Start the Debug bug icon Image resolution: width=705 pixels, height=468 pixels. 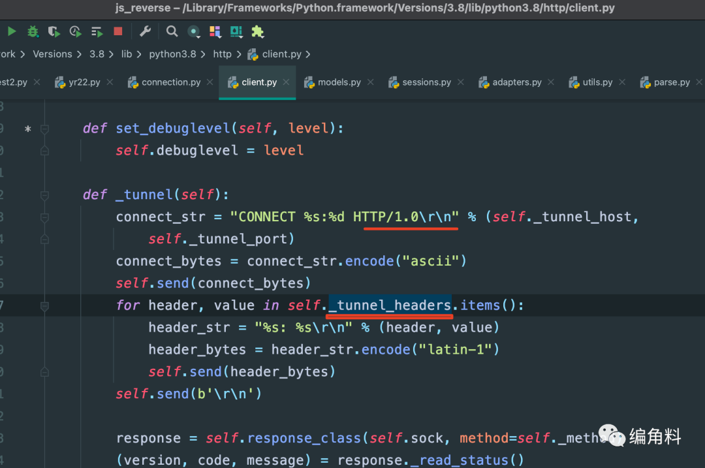pyautogui.click(x=33, y=31)
